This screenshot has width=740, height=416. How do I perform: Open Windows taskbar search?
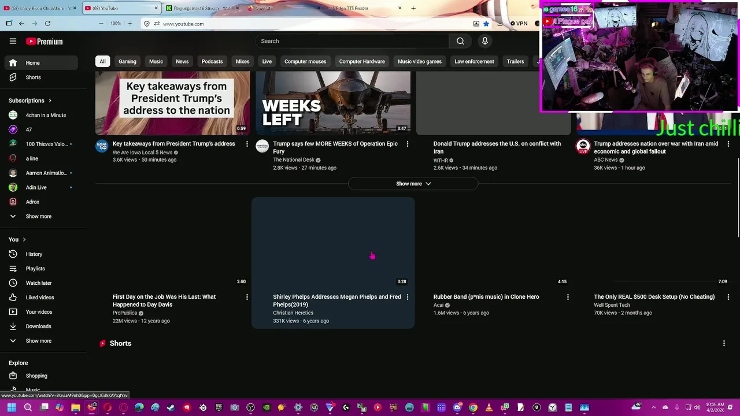tap(28, 407)
